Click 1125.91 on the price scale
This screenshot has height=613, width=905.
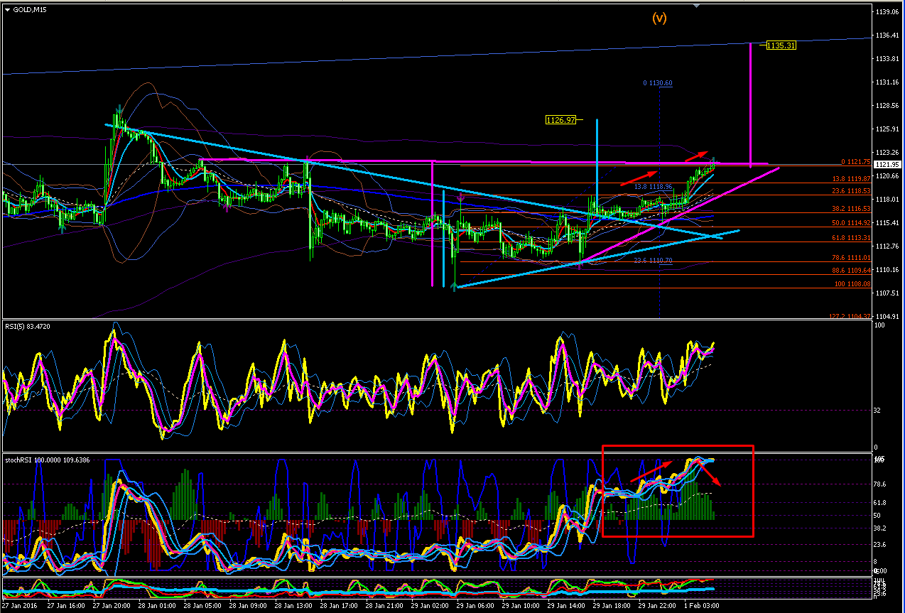coord(888,129)
